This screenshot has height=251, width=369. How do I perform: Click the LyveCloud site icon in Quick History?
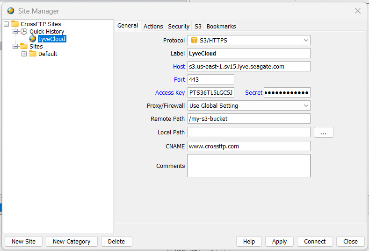point(33,39)
